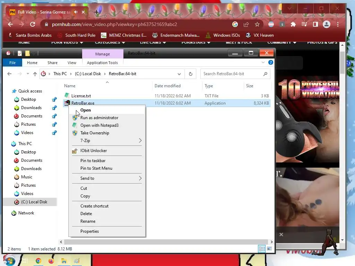Expand the Send to submenu
This screenshot has height=266, width=355.
click(x=107, y=178)
